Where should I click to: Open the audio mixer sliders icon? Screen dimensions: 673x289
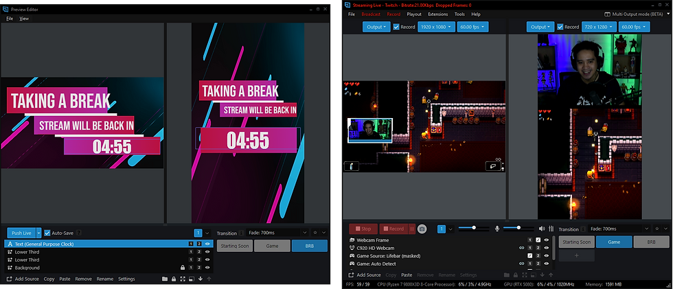tap(551, 229)
